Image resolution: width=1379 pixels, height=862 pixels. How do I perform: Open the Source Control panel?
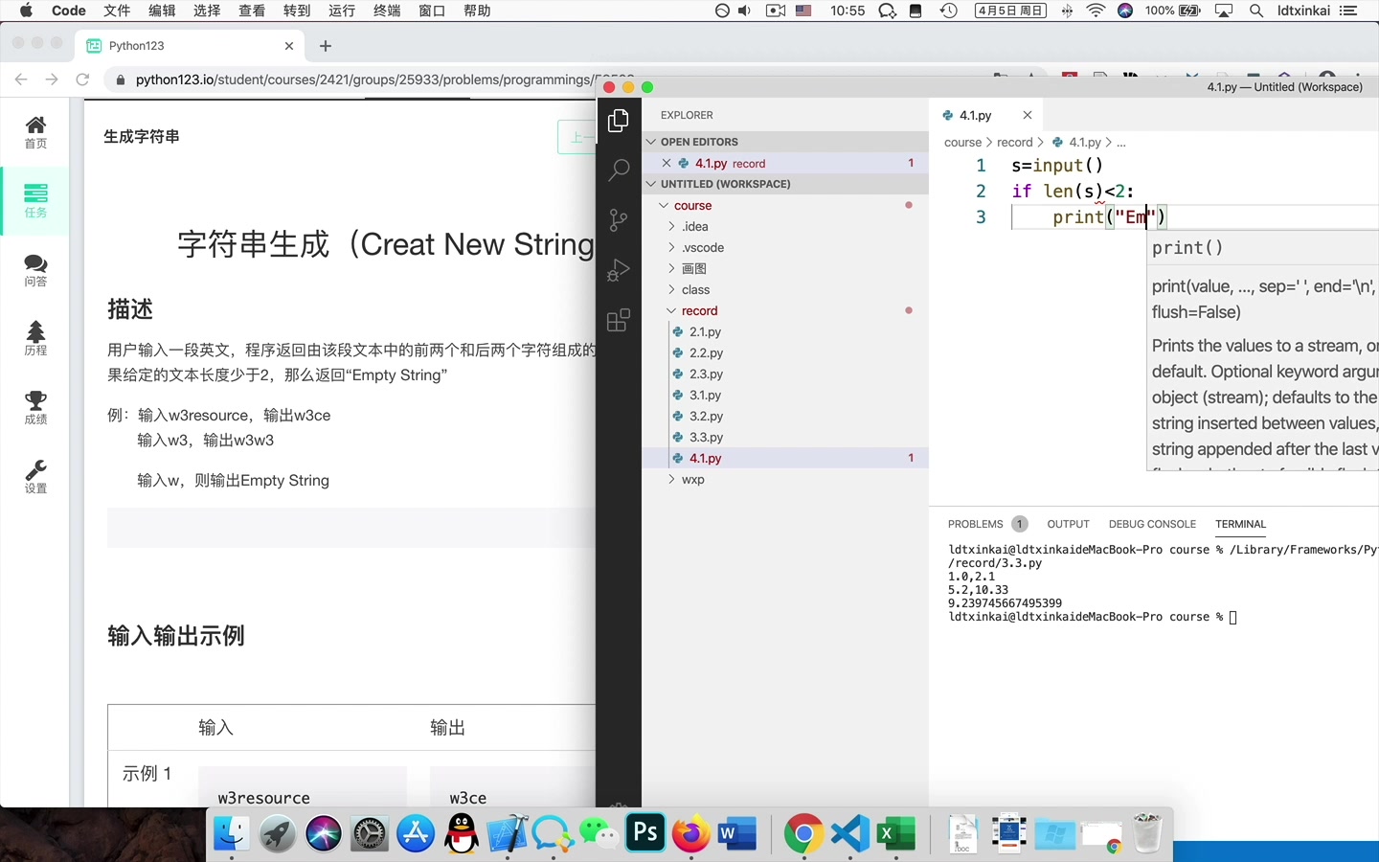click(618, 220)
